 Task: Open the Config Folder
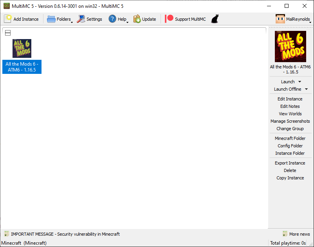pyautogui.click(x=290, y=146)
